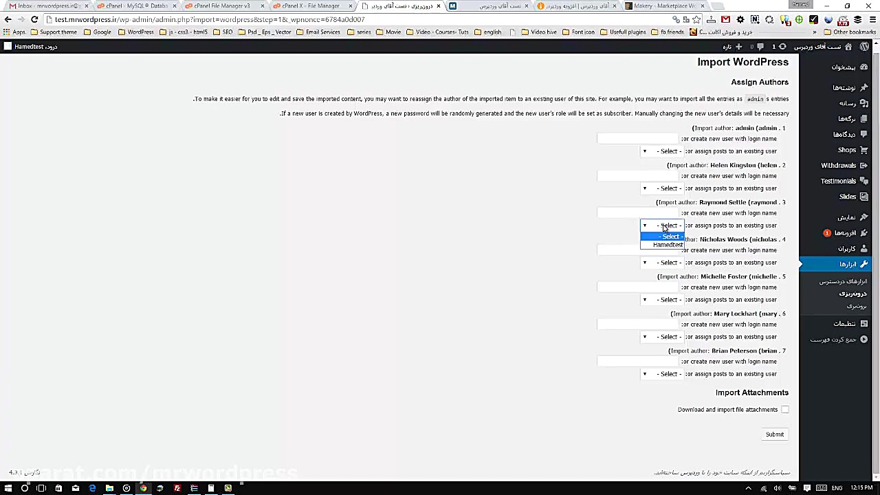The width and height of the screenshot is (880, 495).
Task: Click the updates refresh icon in admin bar
Action: (x=782, y=47)
